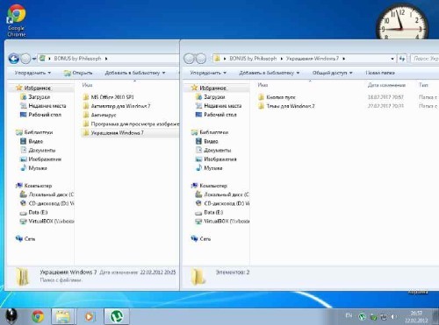
Task: Open Добавить в библиотеку dropdown in right window
Action: pos(270,73)
